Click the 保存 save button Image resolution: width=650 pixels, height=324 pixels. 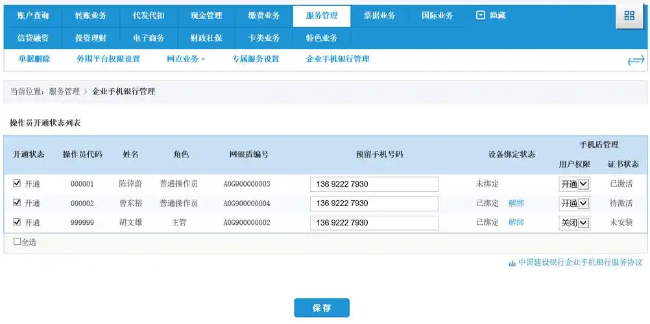coord(322,308)
